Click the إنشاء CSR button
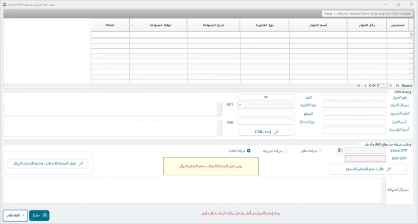The height and width of the screenshot is (224, 418). click(266, 132)
